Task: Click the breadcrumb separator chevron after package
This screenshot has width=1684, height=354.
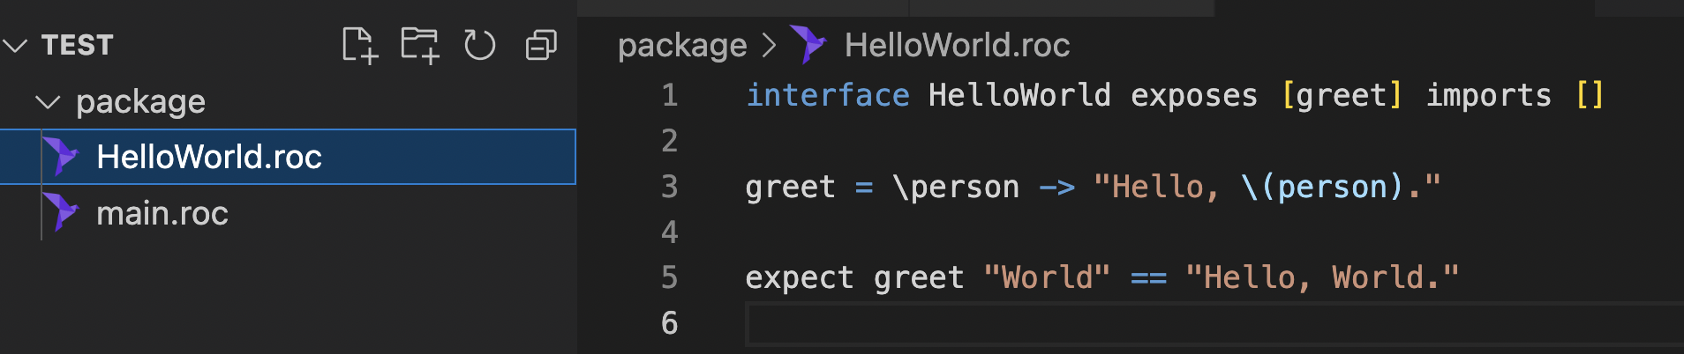Action: click(770, 45)
